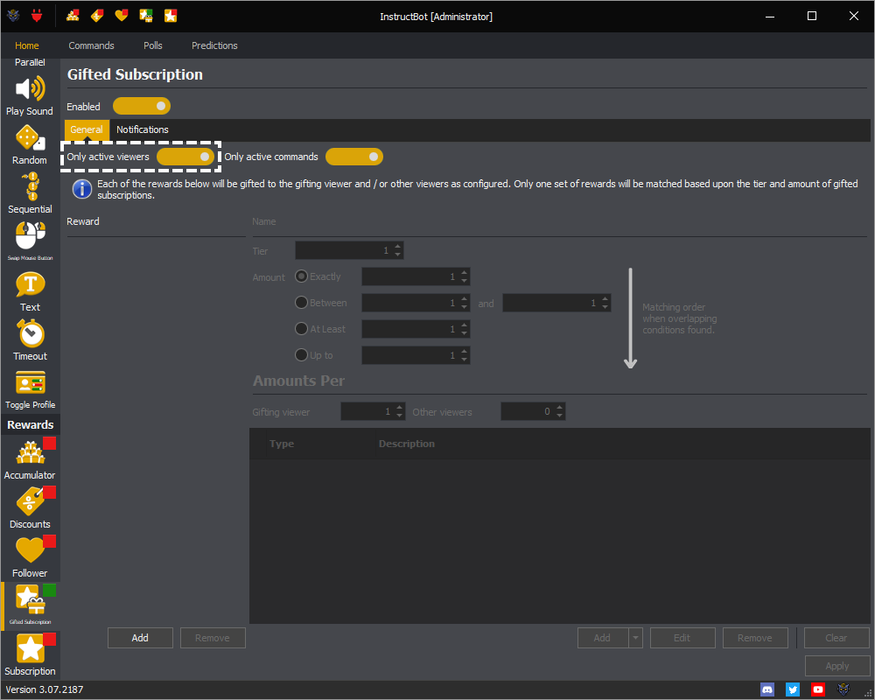This screenshot has height=700, width=875.
Task: Toggle Only active commands switch
Action: 354,157
